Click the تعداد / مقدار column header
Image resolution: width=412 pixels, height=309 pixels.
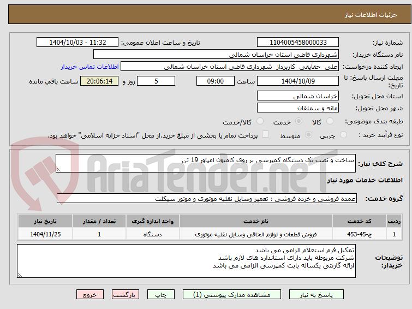99,221
